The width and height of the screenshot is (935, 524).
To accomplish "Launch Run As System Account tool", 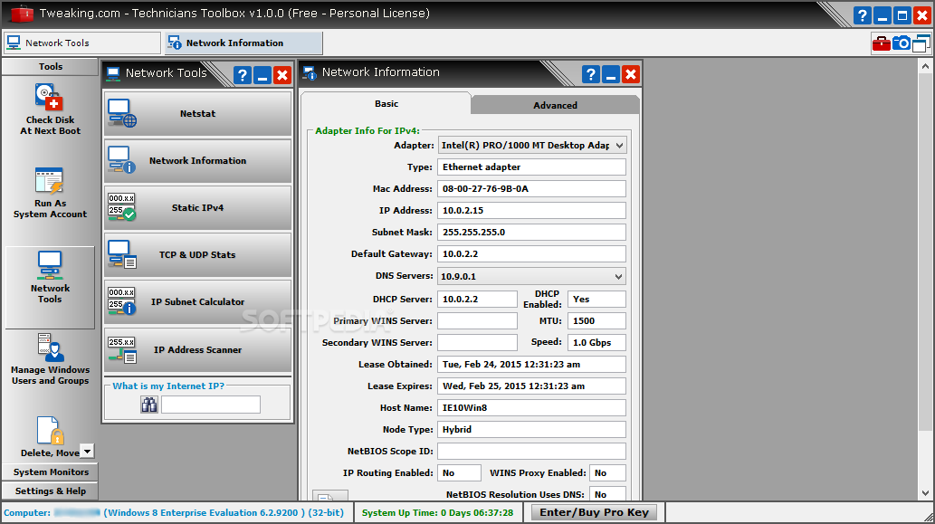I will (x=50, y=193).
